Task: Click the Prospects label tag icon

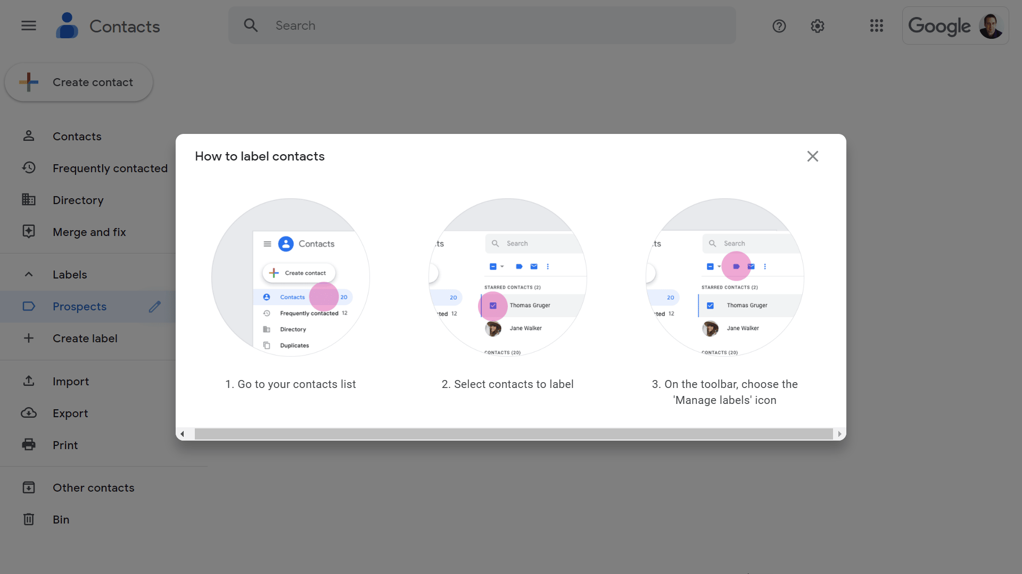Action: tap(29, 307)
